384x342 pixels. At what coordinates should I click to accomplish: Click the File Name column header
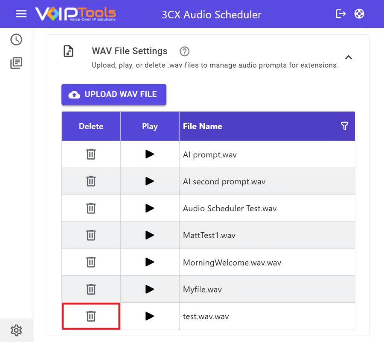[203, 126]
